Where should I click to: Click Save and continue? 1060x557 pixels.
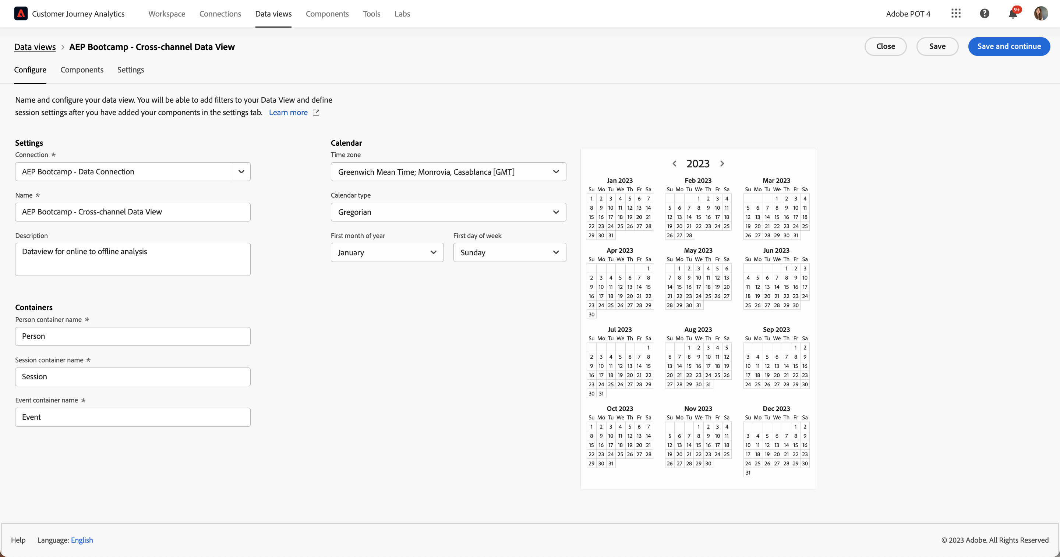[1009, 46]
